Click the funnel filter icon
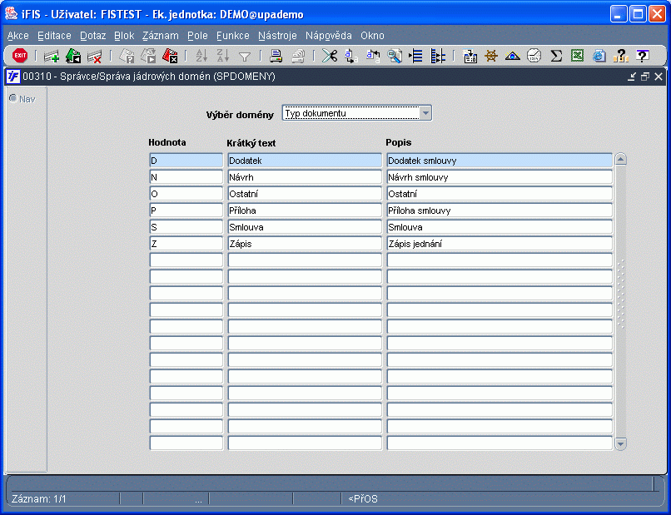Viewport: 671px width, 515px height. 245,57
